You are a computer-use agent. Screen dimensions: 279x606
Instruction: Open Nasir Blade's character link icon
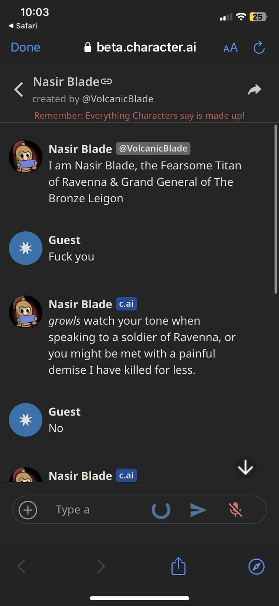pyautogui.click(x=107, y=81)
